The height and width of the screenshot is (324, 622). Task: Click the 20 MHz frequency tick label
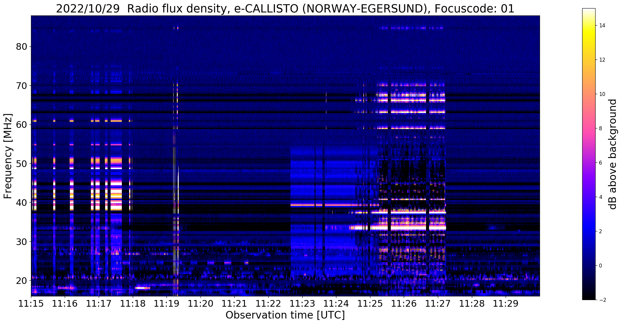[x=21, y=280]
